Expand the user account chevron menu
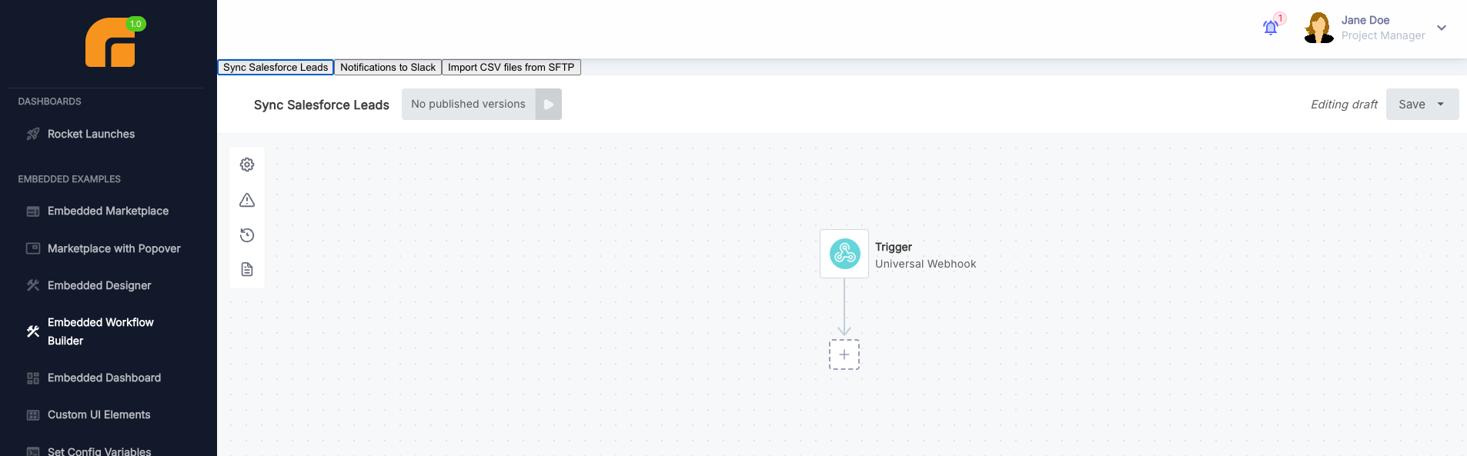Screen dimensions: 1467x456 tap(1442, 28)
